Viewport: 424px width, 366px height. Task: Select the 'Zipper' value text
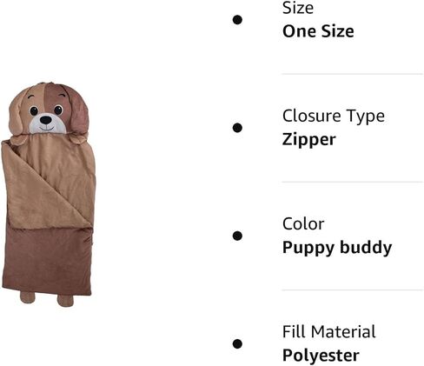click(x=309, y=139)
